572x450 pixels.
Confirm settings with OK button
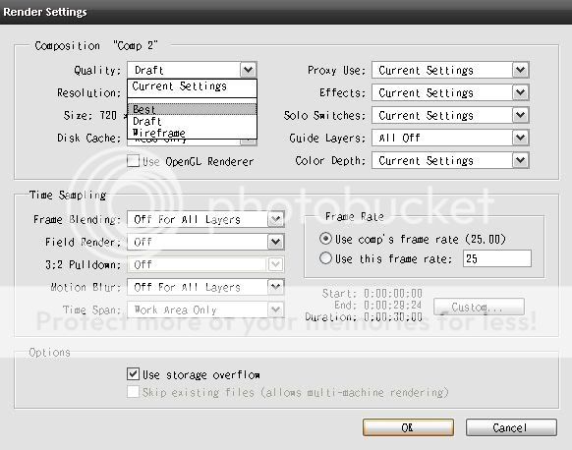point(408,427)
